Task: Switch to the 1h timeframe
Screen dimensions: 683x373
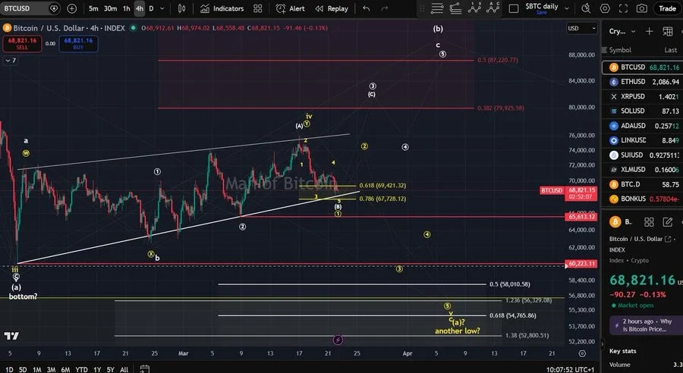Action: [126, 8]
